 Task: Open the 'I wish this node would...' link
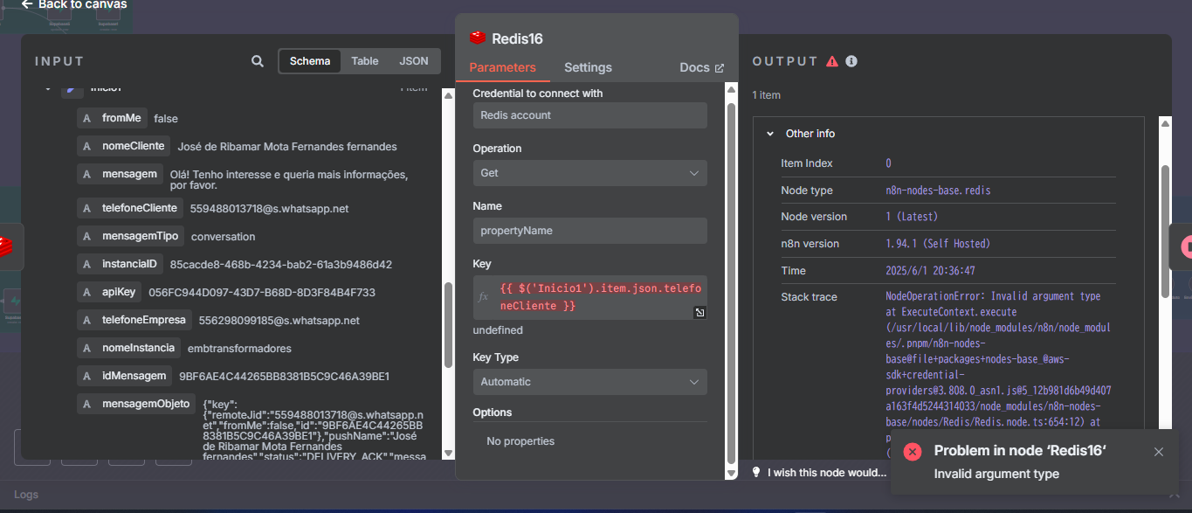point(827,473)
